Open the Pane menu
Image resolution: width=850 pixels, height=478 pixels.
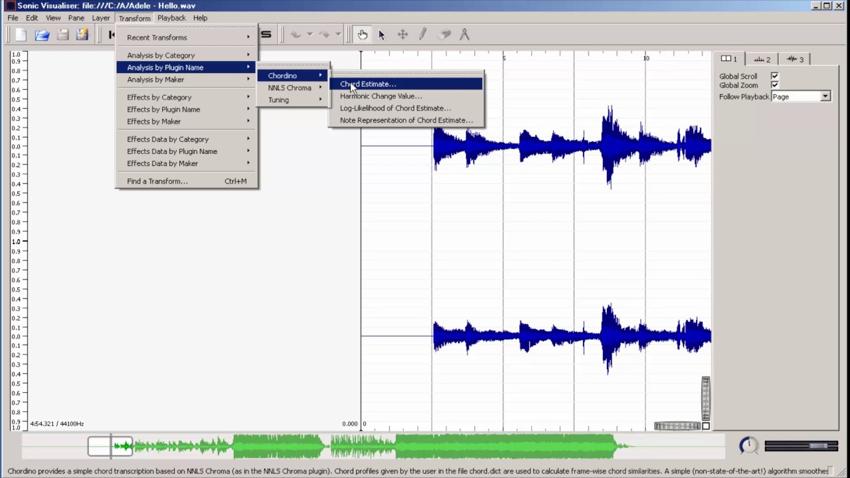[76, 18]
